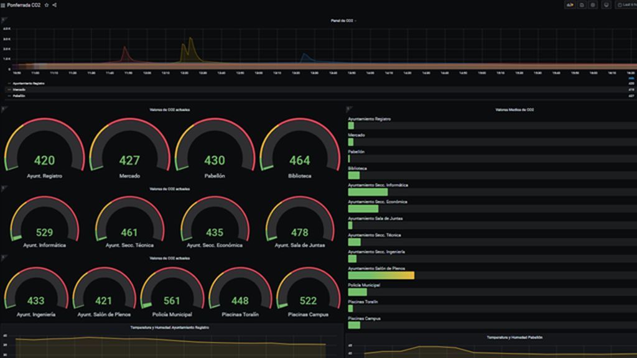Screen dimensions: 637x358
Task: Click Mercado gauge showing 427
Action: [x=129, y=148]
